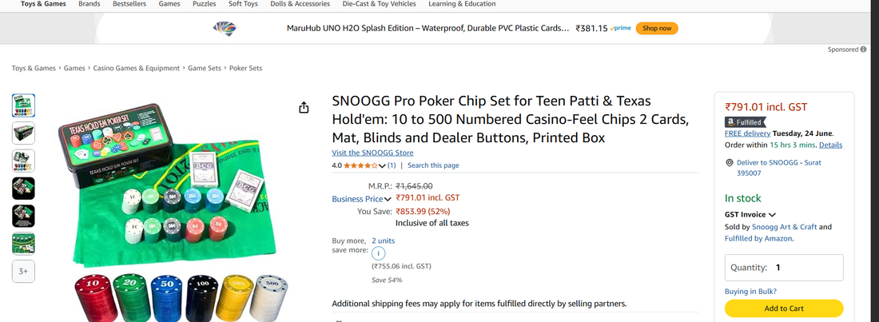Select the first product thumbnail

pos(23,105)
